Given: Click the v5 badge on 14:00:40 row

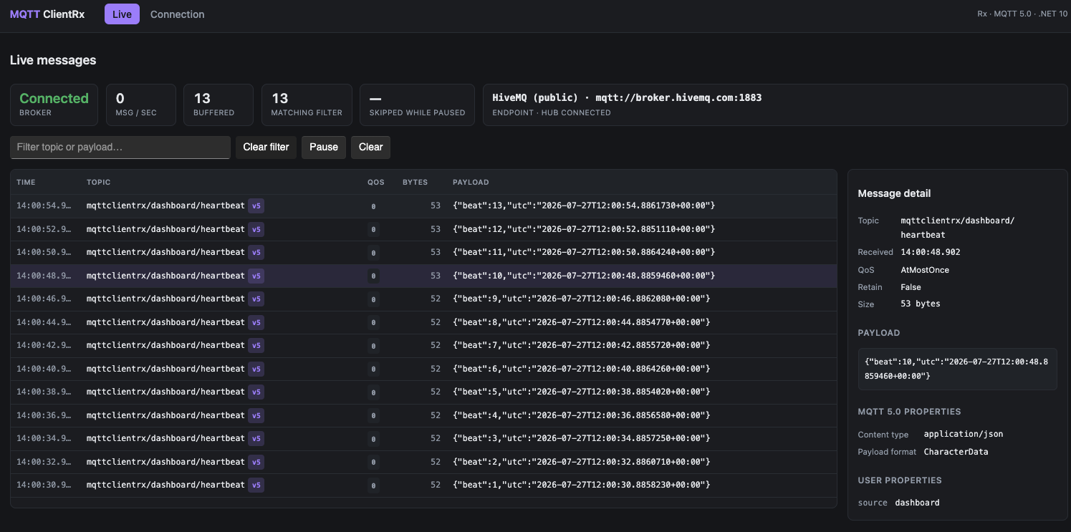Looking at the screenshot, I should (256, 369).
